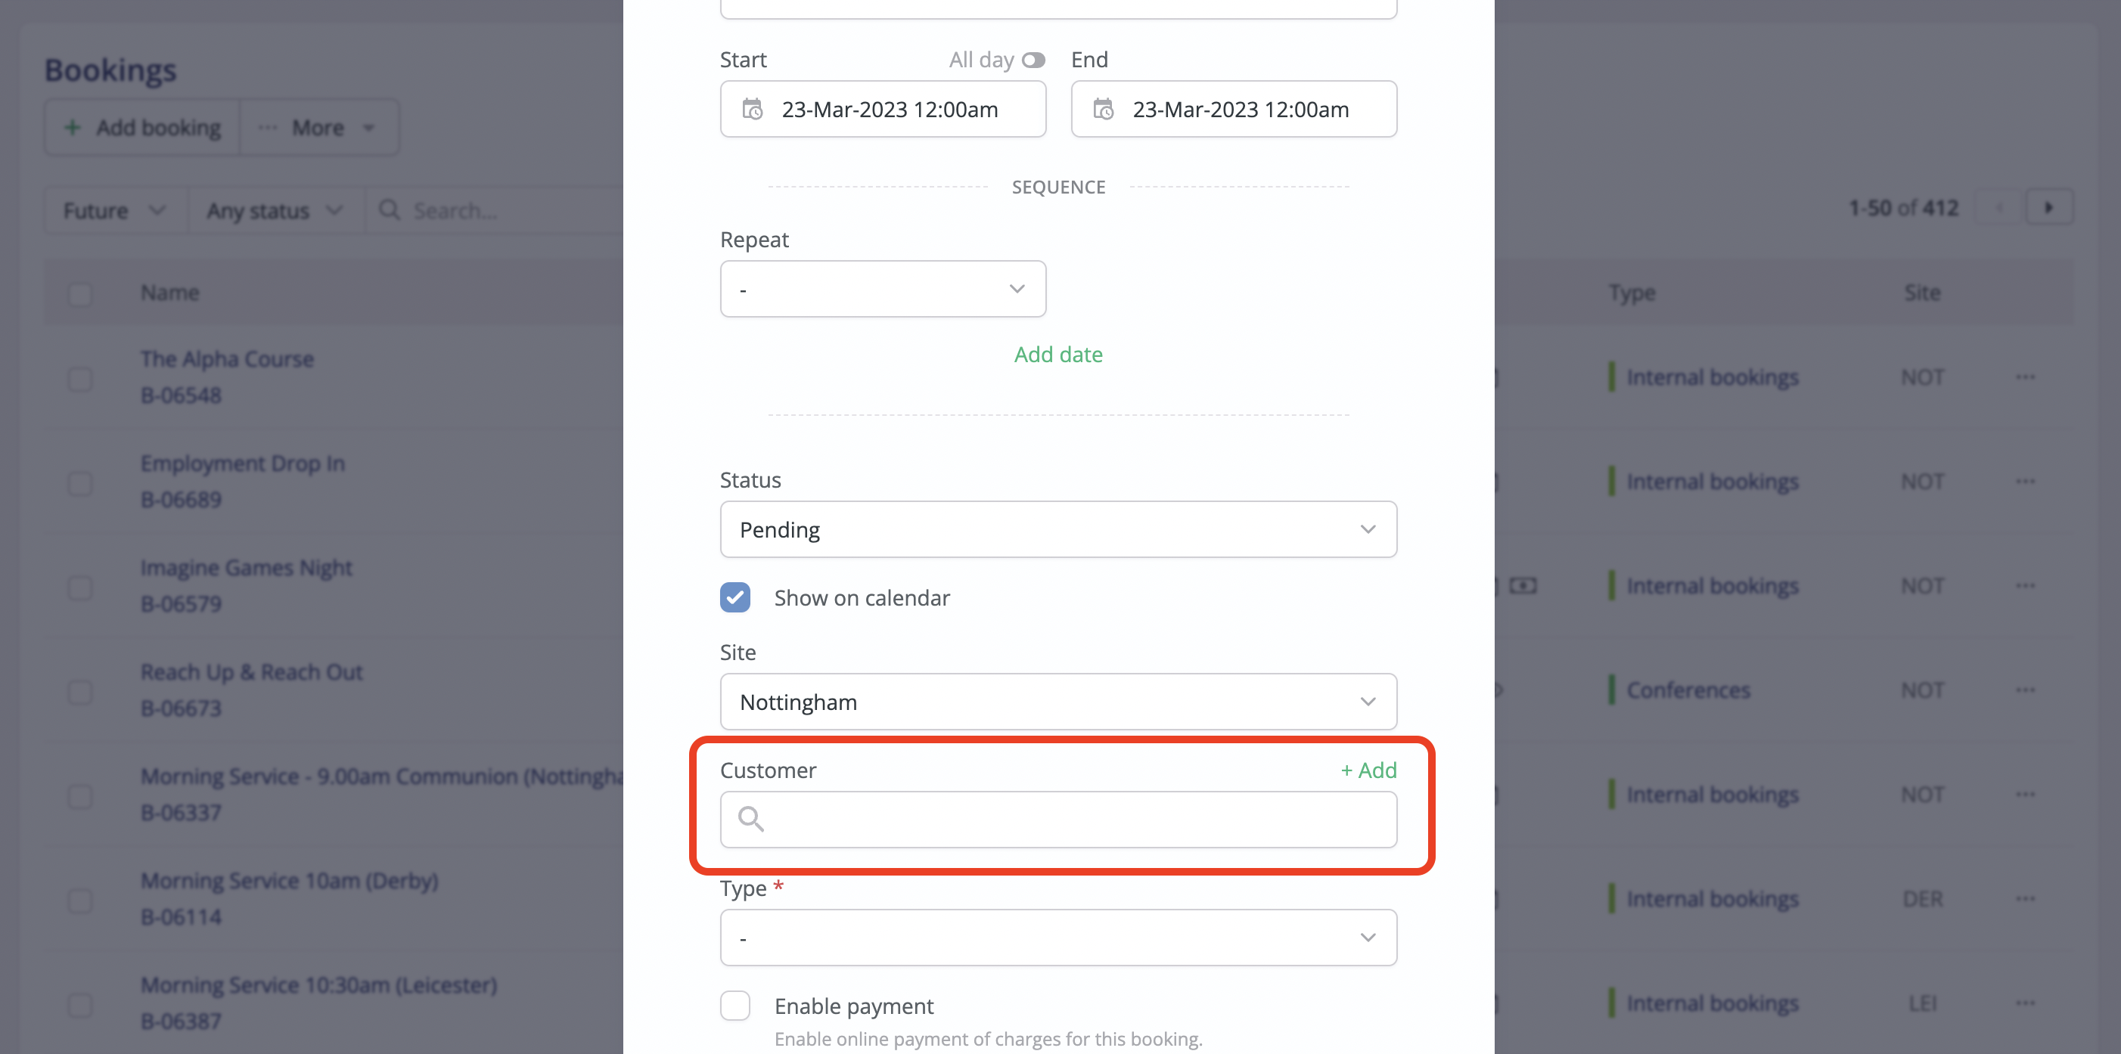The image size is (2121, 1054).
Task: Toggle the All day switch
Action: (x=1033, y=60)
